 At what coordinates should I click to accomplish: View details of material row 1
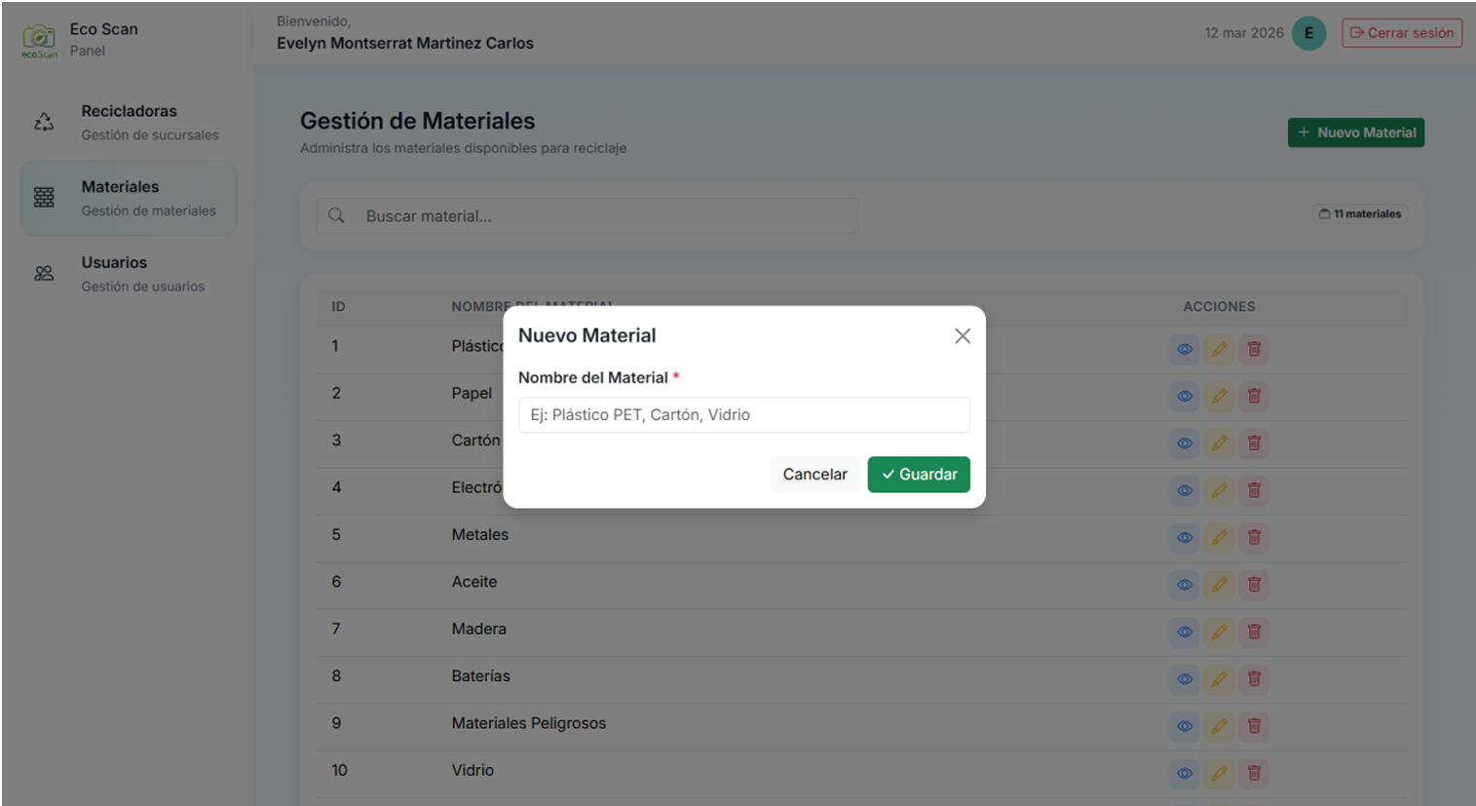click(1185, 349)
